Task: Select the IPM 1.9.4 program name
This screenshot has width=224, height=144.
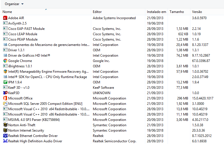Action: (x=15, y=82)
